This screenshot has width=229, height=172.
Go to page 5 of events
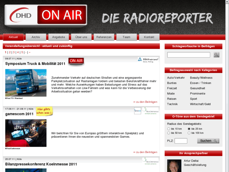point(22,52)
